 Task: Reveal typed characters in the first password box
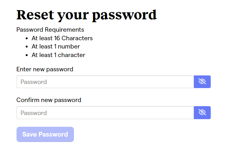pos(202,82)
